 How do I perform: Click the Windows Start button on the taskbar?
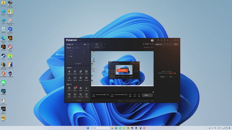(x=88, y=128)
